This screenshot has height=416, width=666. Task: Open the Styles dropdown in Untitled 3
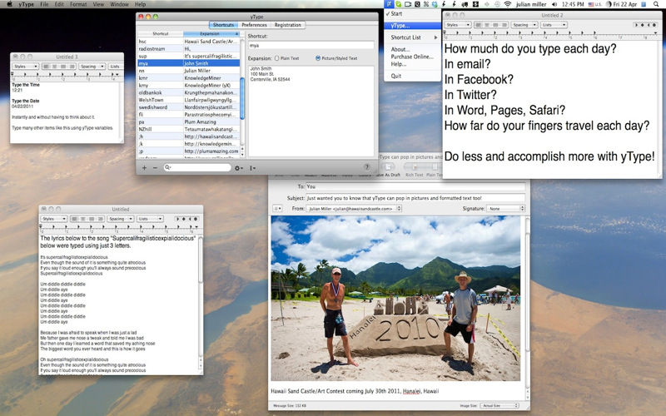coord(26,67)
